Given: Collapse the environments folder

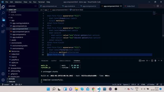Looking at the screenshot, I should [22, 43].
